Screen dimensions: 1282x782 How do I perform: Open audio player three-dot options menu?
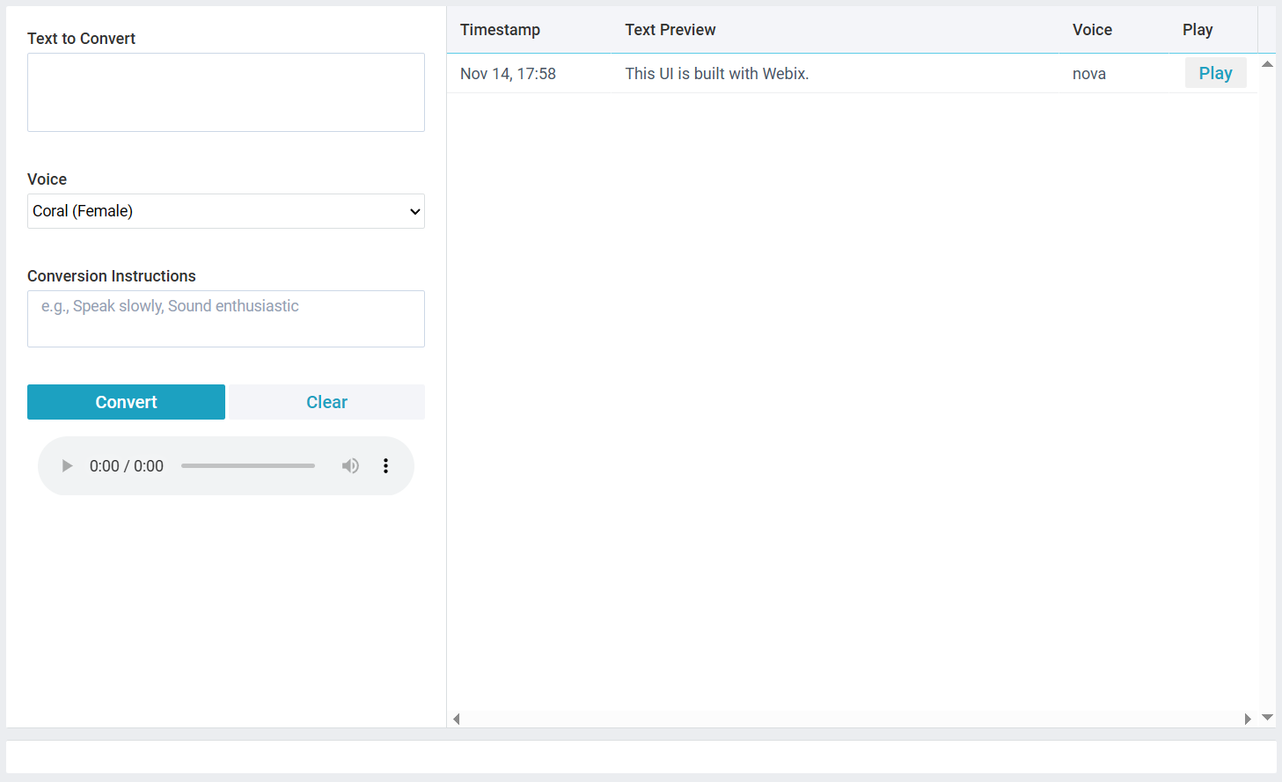pos(385,466)
